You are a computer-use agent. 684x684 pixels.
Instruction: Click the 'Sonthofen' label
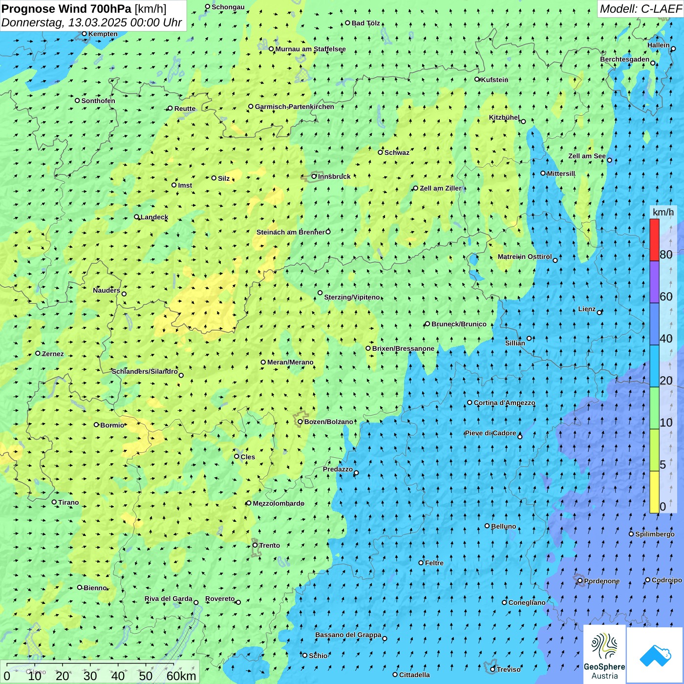99,101
